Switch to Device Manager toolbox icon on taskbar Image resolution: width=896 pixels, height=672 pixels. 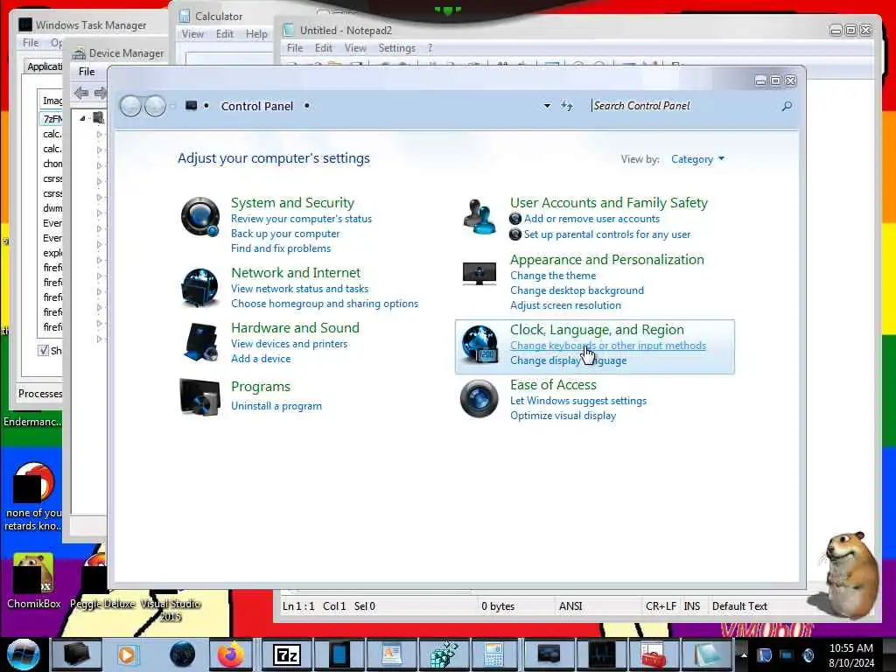click(653, 655)
